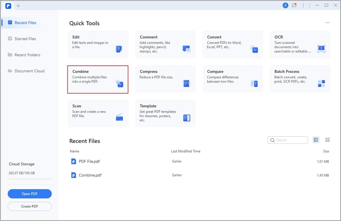
Task: Open Quick Tools more options ellipsis
Action: pos(327,23)
